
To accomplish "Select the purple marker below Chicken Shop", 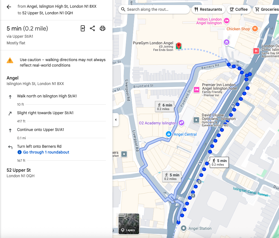I will tap(227, 42).
